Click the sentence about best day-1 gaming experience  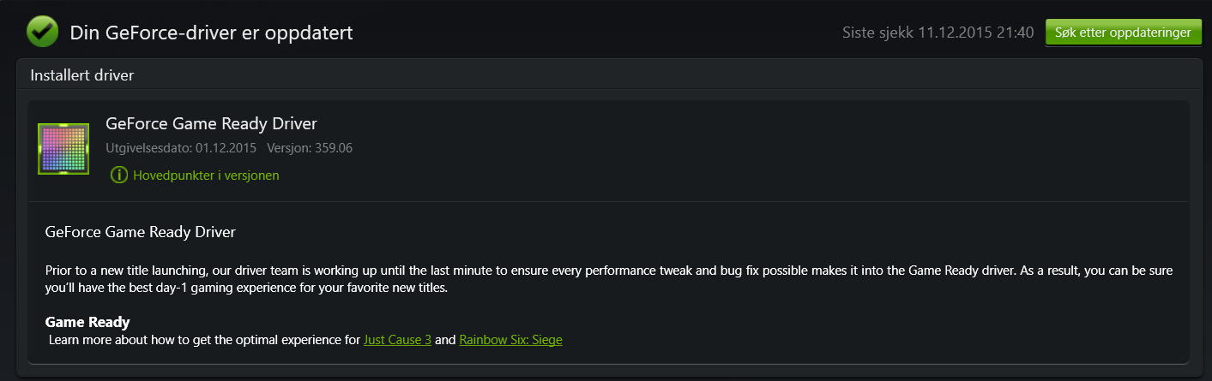(x=245, y=289)
